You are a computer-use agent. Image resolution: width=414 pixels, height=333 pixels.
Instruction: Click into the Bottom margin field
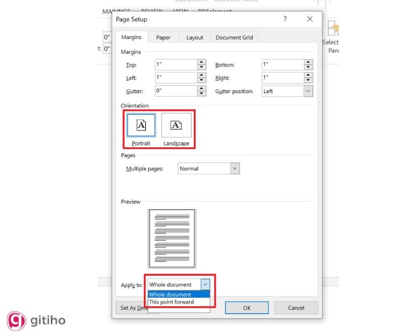click(x=283, y=65)
